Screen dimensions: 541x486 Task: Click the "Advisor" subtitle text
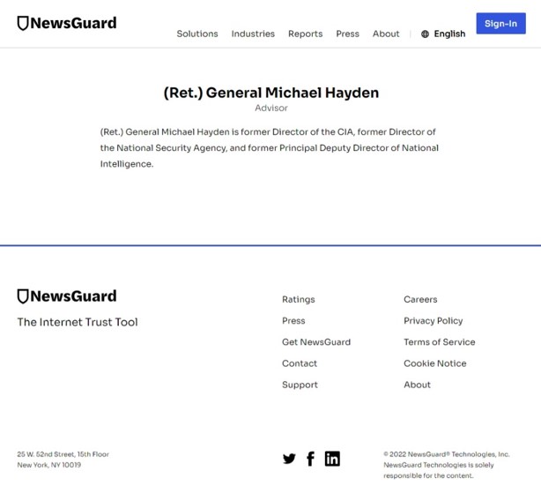tap(271, 108)
